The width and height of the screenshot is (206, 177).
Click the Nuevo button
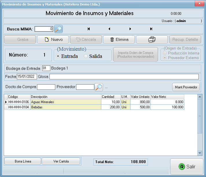click(53, 39)
